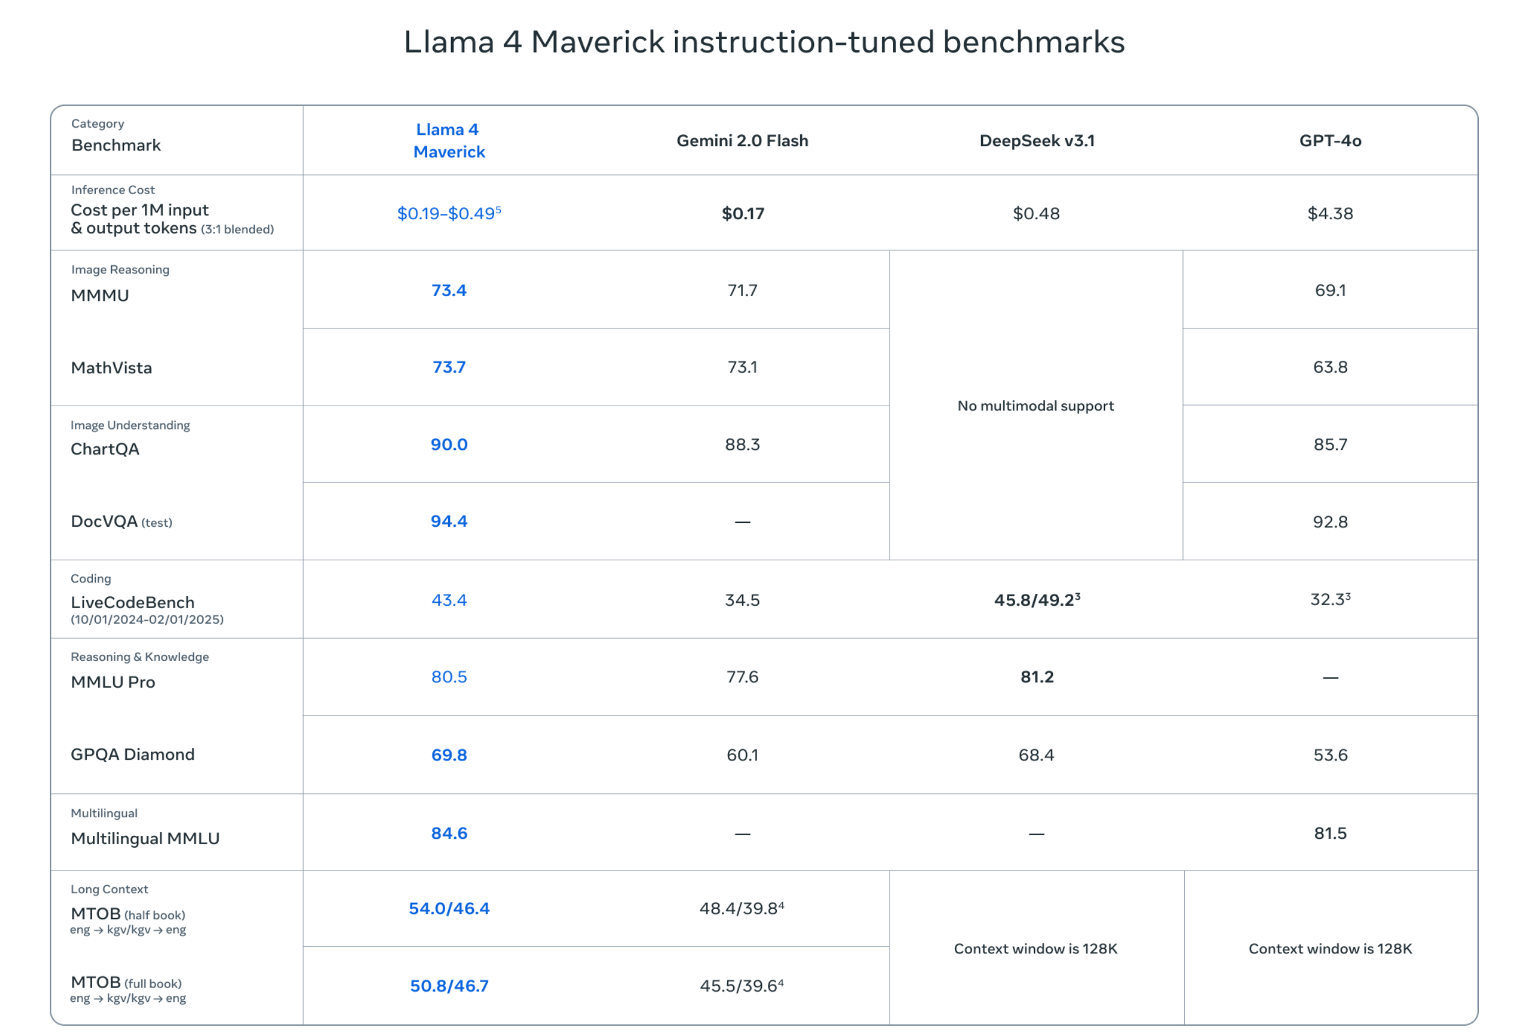1531x1033 pixels.
Task: Click the '$4.38' GPT-4o cost cell
Action: point(1330,213)
